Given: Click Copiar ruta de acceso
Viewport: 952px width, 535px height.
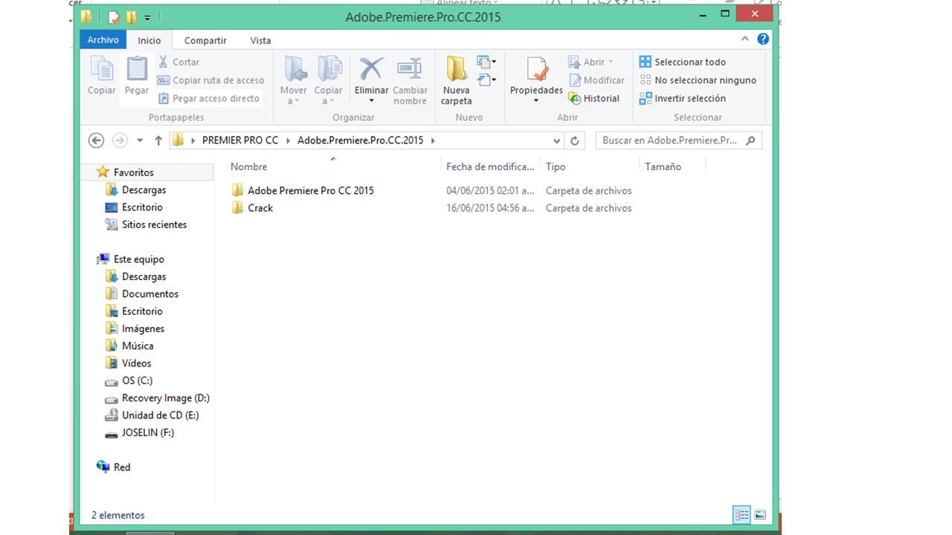Looking at the screenshot, I should point(210,80).
